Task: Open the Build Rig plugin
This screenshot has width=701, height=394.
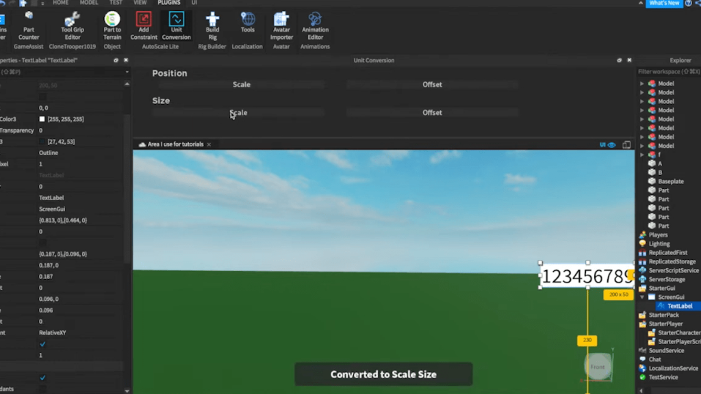Action: tap(212, 26)
